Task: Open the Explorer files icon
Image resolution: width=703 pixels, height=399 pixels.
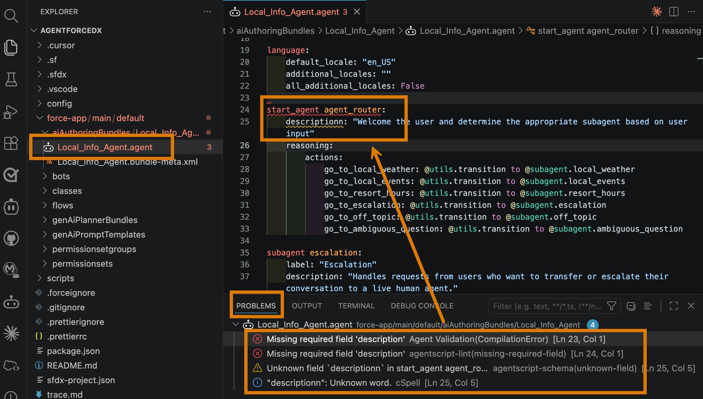Action: [x=11, y=47]
